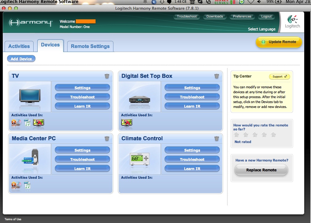This screenshot has width=311, height=223.
Task: Click the "Tip Center" heading
Action: coord(242,76)
